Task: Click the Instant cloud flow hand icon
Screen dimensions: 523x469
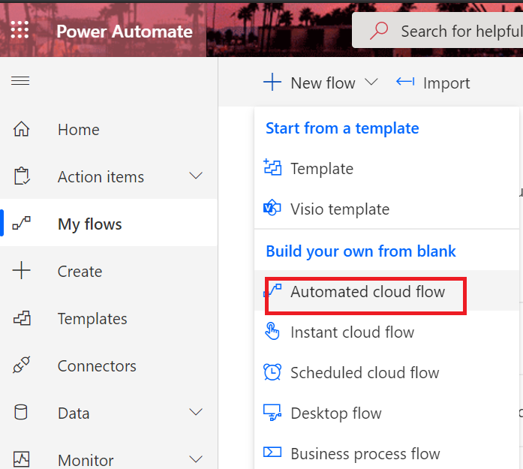Action: [272, 332]
